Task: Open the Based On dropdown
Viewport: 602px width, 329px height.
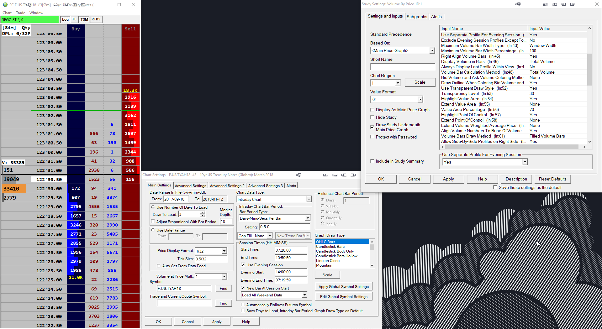Action: [432, 50]
